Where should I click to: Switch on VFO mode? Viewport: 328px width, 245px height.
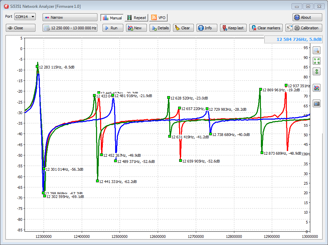tap(158, 18)
